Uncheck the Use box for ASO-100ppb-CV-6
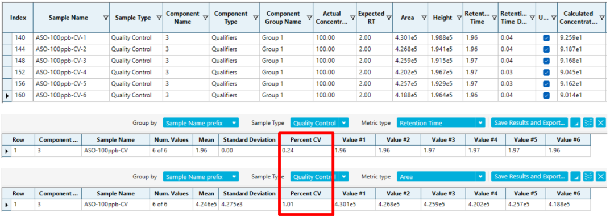Viewport: 614px width, 217px height. tap(546, 95)
